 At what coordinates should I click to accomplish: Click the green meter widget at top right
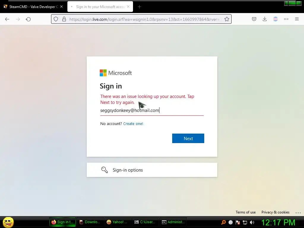[293, 3]
